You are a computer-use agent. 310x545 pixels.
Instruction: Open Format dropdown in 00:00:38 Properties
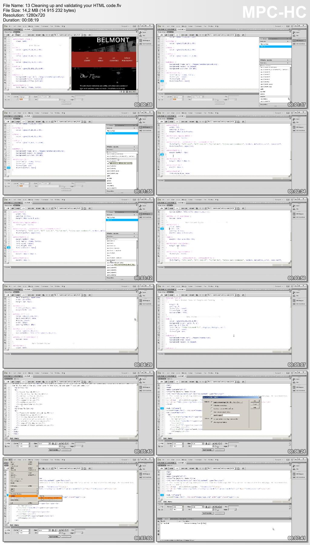[x=24, y=97]
